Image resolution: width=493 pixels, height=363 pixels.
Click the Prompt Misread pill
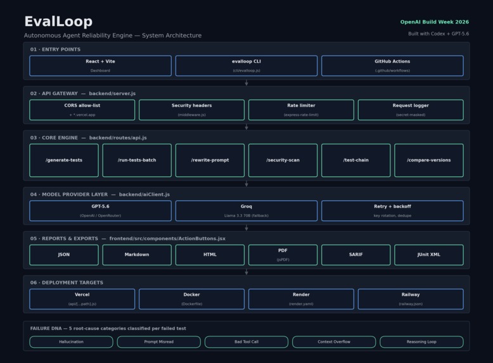[x=159, y=342]
